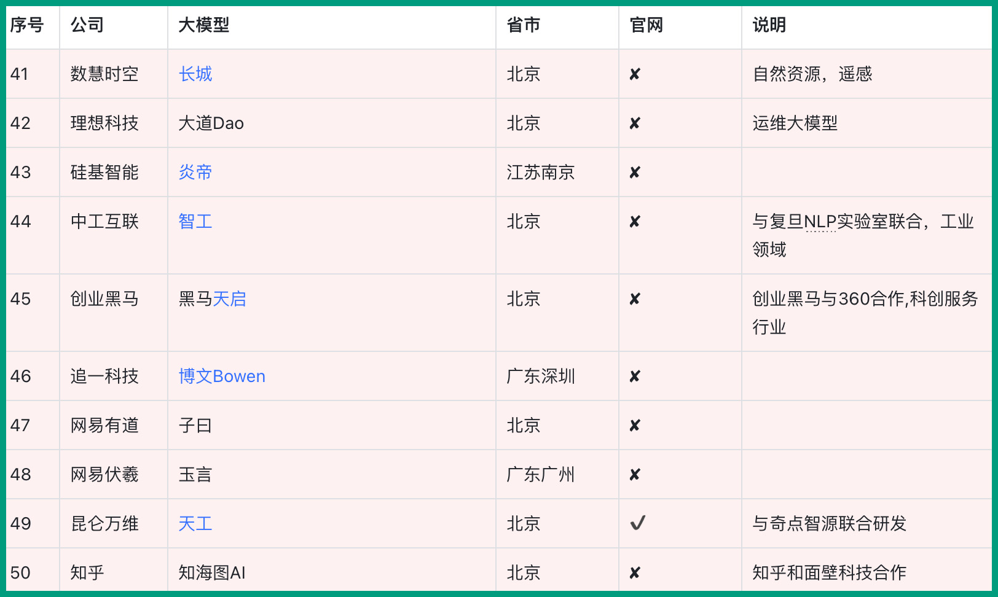Click the 网易伏羲 company cell

click(x=104, y=475)
